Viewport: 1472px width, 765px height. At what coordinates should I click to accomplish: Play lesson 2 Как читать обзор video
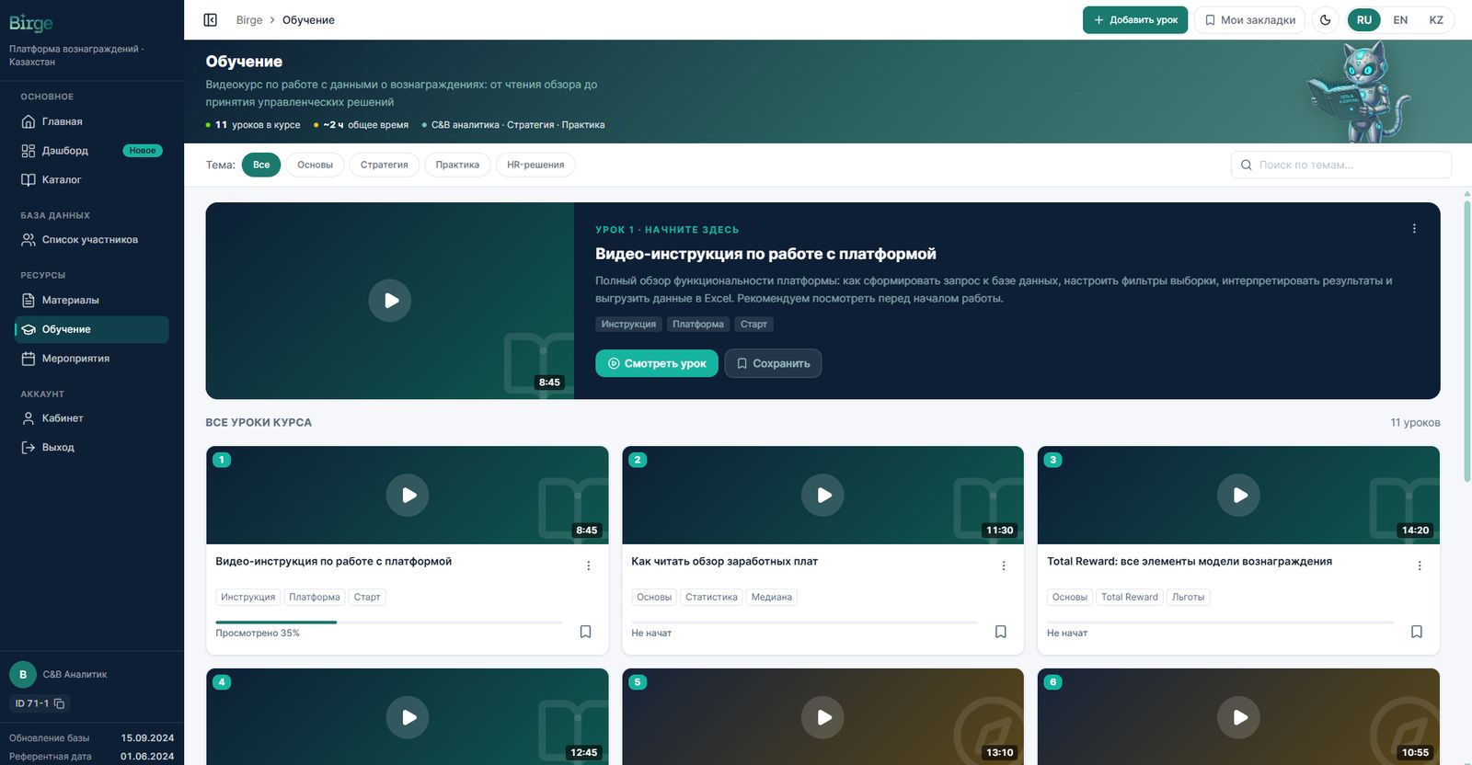(823, 495)
